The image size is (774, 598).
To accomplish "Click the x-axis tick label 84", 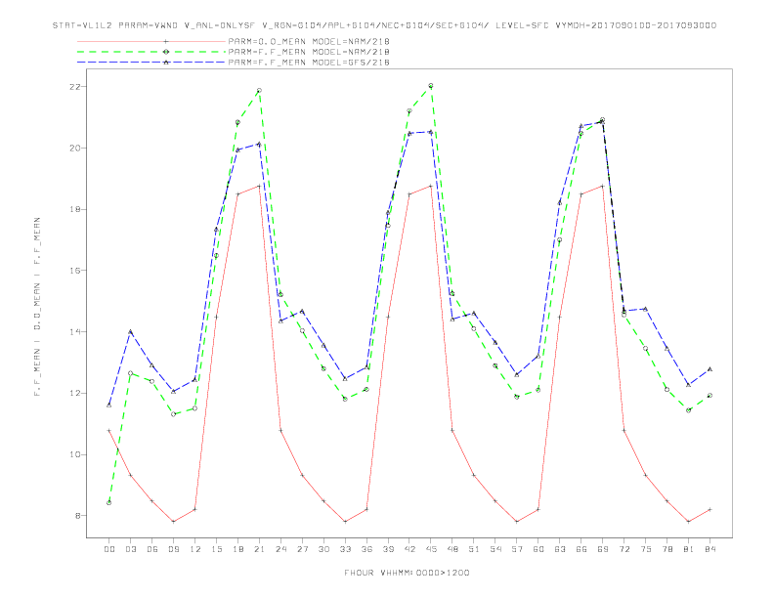I will (x=709, y=549).
